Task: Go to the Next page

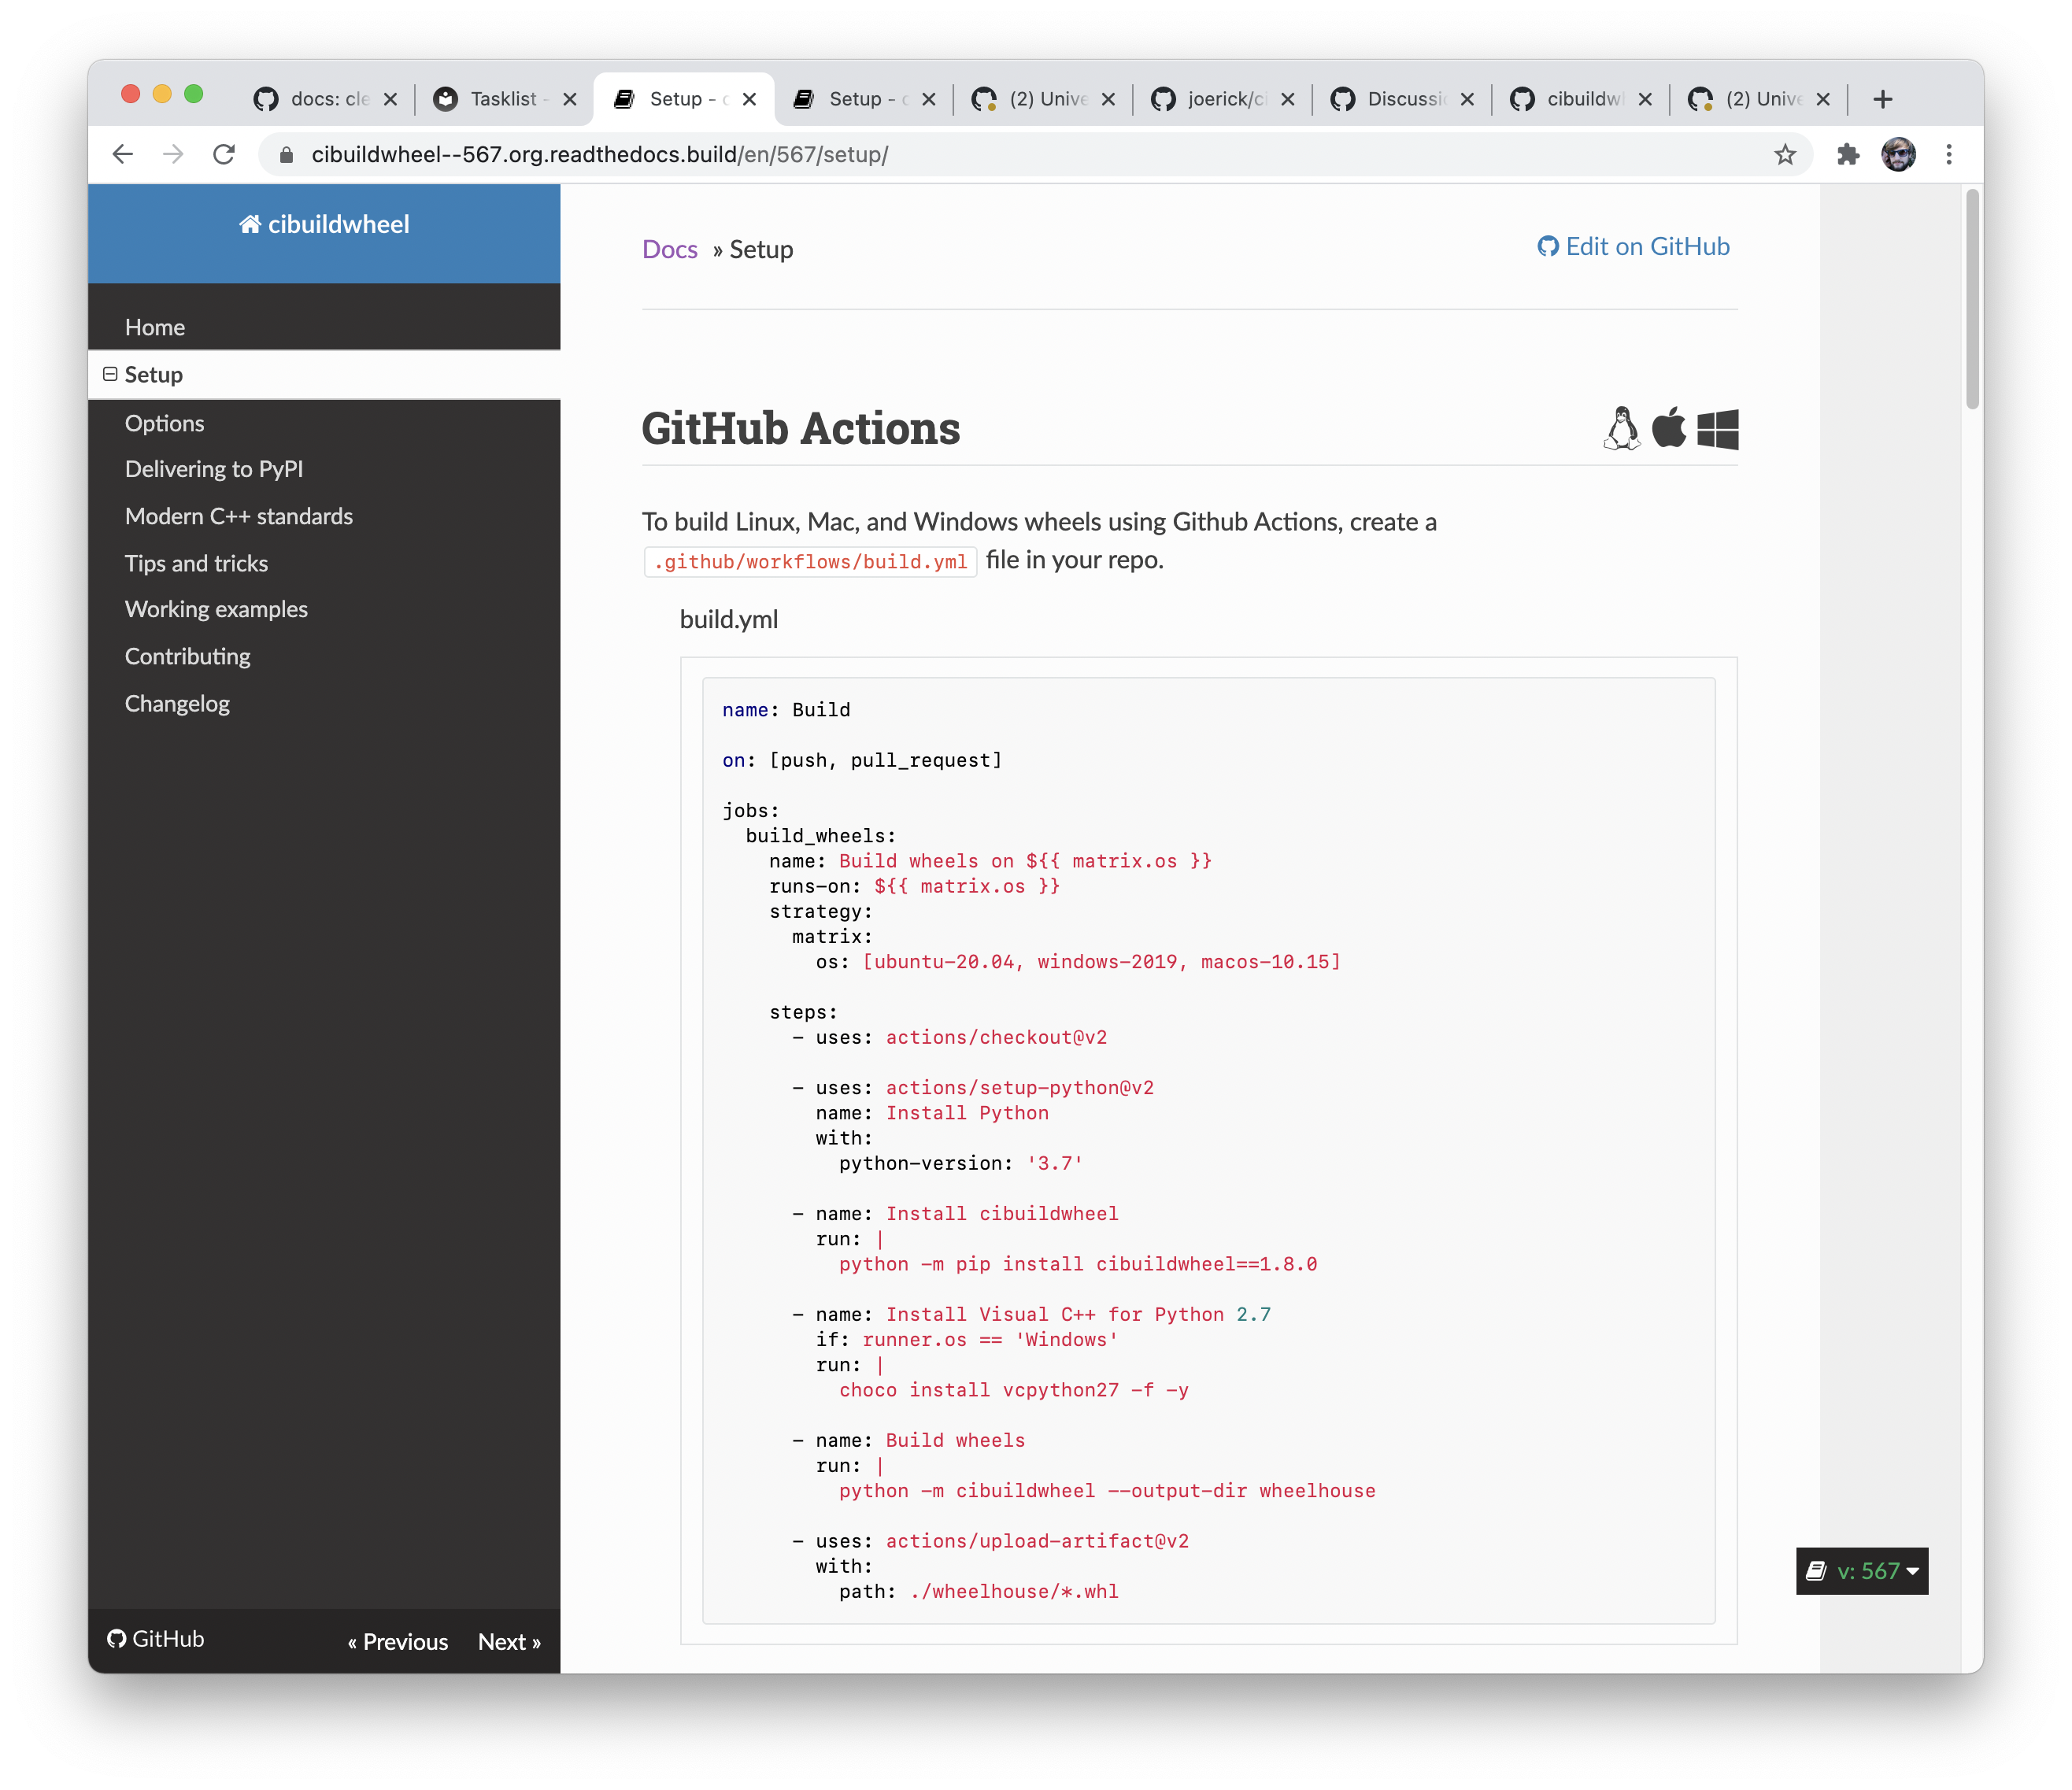Action: click(509, 1642)
